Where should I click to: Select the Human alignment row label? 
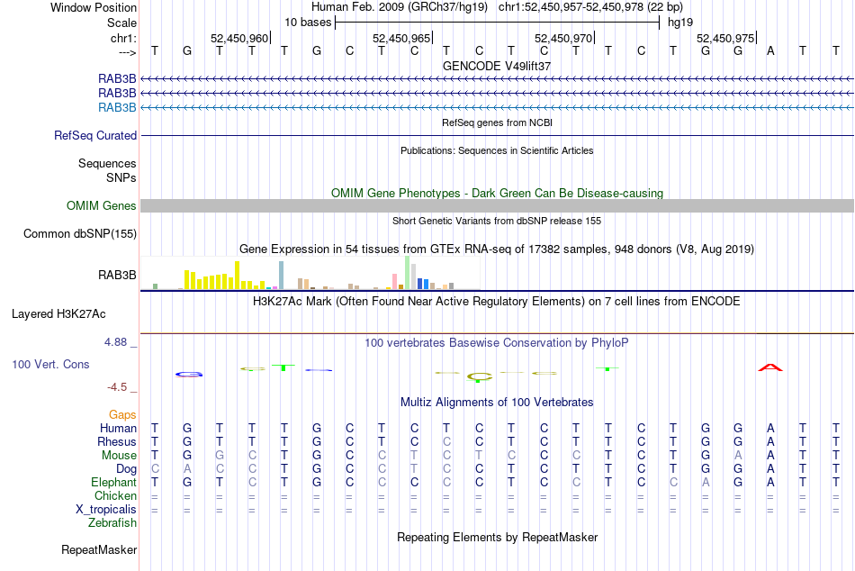tap(118, 428)
